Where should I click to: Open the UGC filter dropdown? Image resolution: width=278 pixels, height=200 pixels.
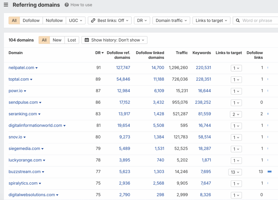tap(75, 20)
